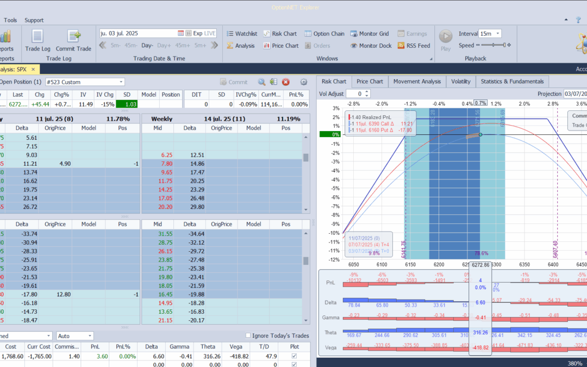Click the magnifier search icon beside Commit

261,82
